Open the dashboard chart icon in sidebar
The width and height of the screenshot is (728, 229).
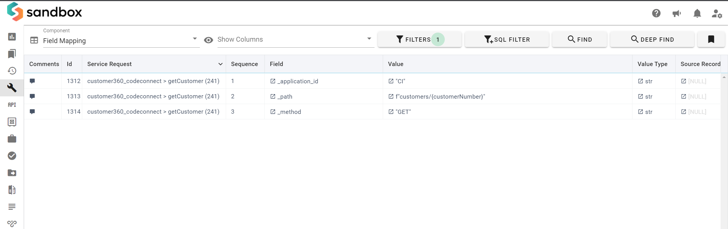pyautogui.click(x=12, y=37)
